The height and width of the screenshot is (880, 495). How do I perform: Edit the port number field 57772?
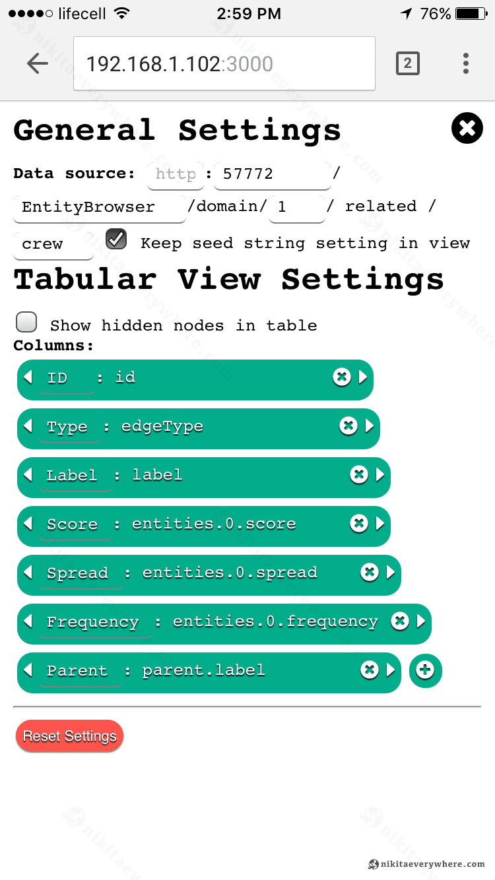pos(272,174)
